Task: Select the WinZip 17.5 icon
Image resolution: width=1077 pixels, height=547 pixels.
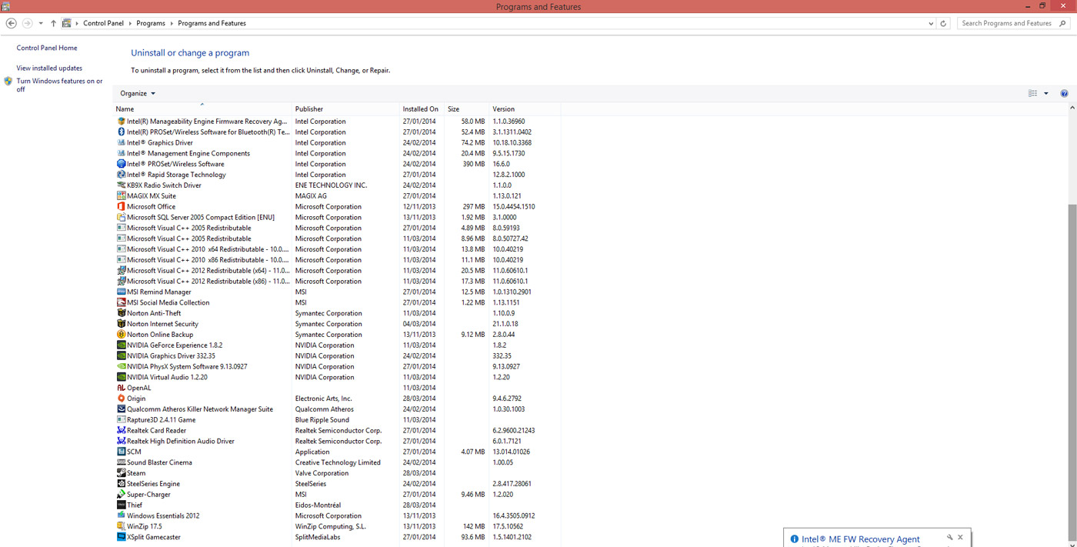Action: point(121,526)
